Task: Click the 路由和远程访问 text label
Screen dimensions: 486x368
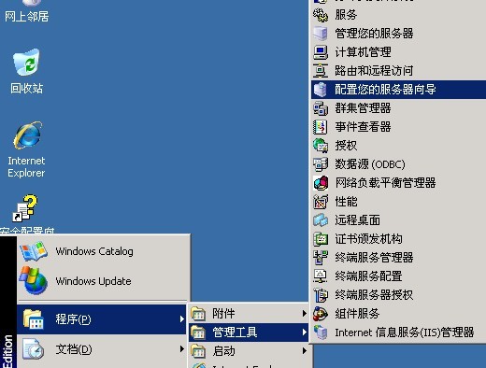Action: 374,71
